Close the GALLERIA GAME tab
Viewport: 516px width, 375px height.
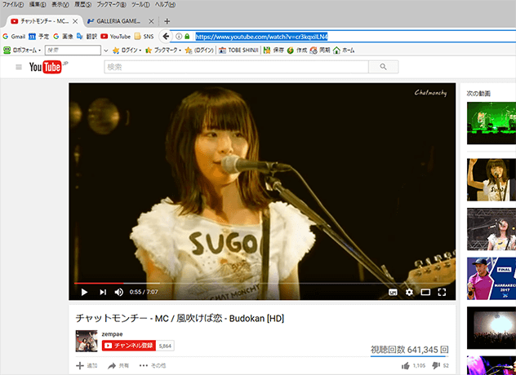tap(151, 21)
